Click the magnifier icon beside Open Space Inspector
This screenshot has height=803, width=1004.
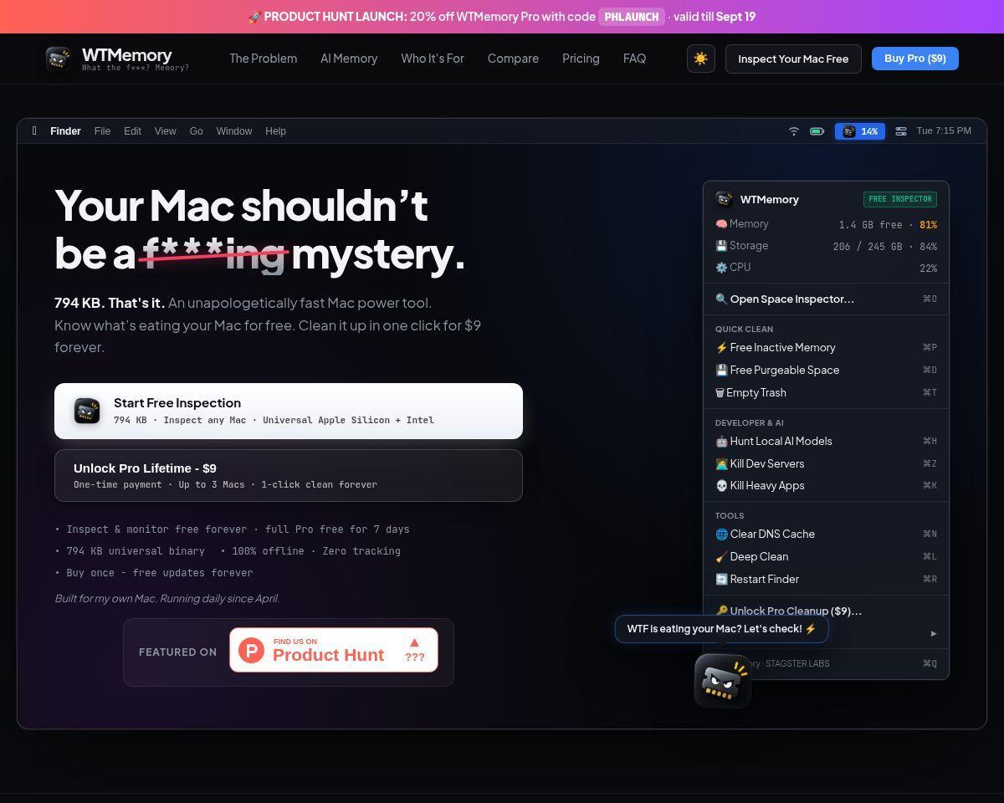pyautogui.click(x=721, y=299)
